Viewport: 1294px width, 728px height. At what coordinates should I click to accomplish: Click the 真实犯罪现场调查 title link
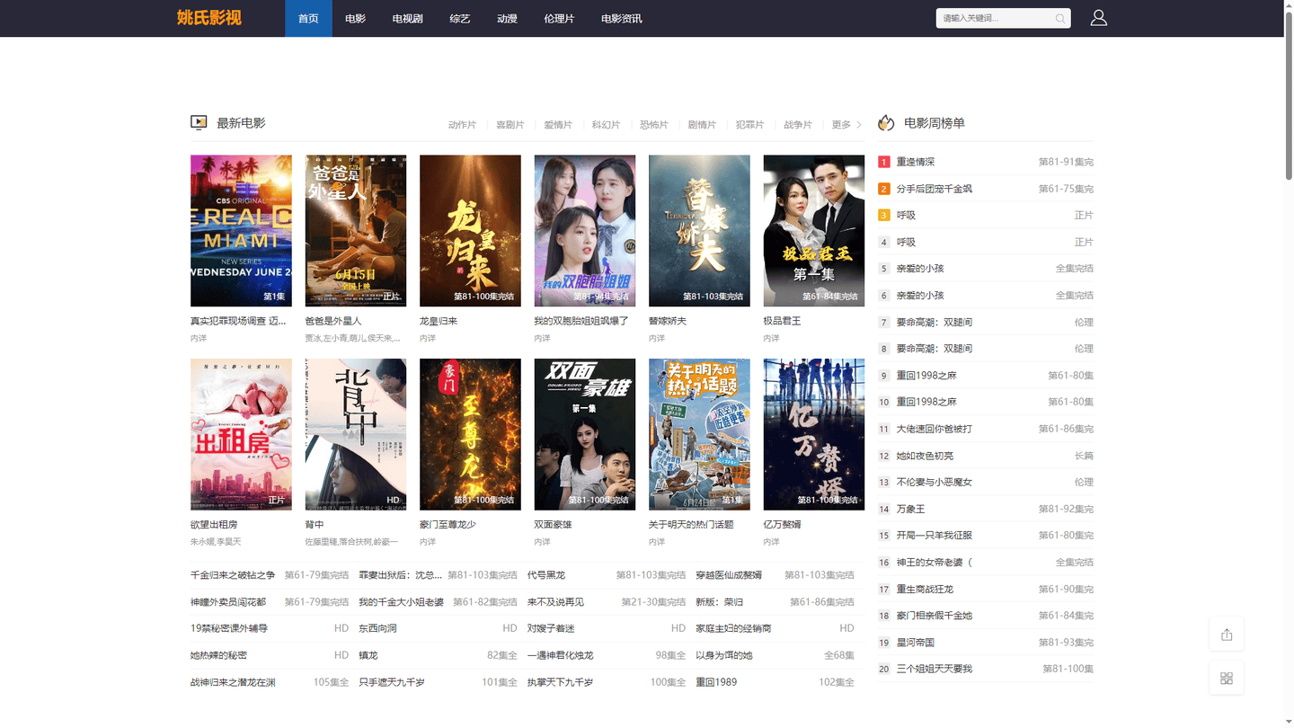(x=238, y=321)
